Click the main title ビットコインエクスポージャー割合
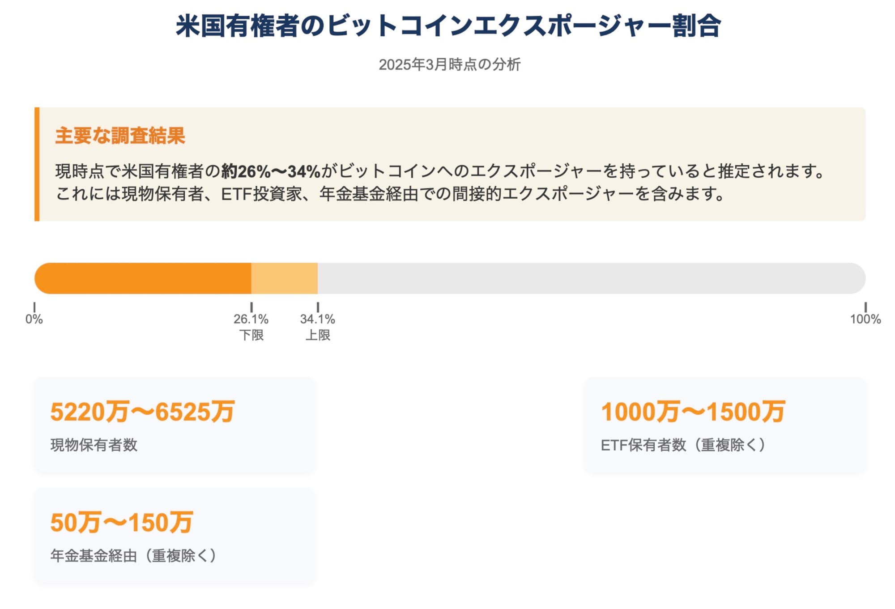This screenshot has height=609, width=895. (448, 26)
